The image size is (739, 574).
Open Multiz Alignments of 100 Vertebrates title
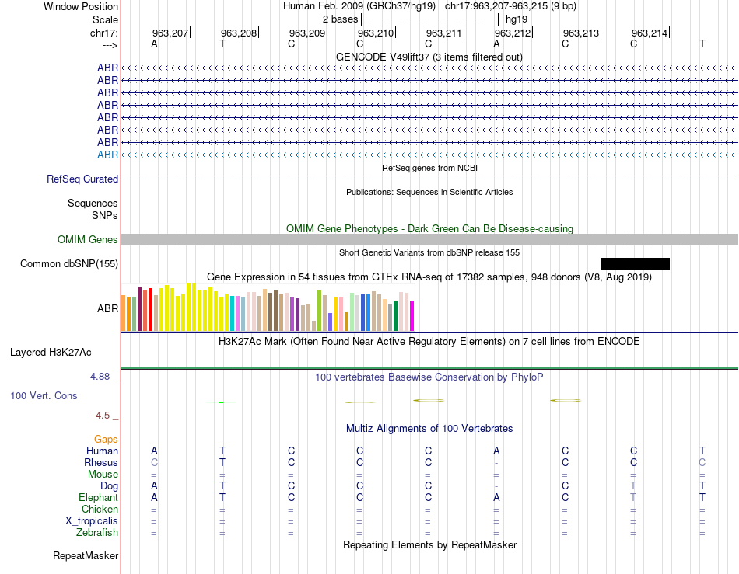click(x=429, y=428)
